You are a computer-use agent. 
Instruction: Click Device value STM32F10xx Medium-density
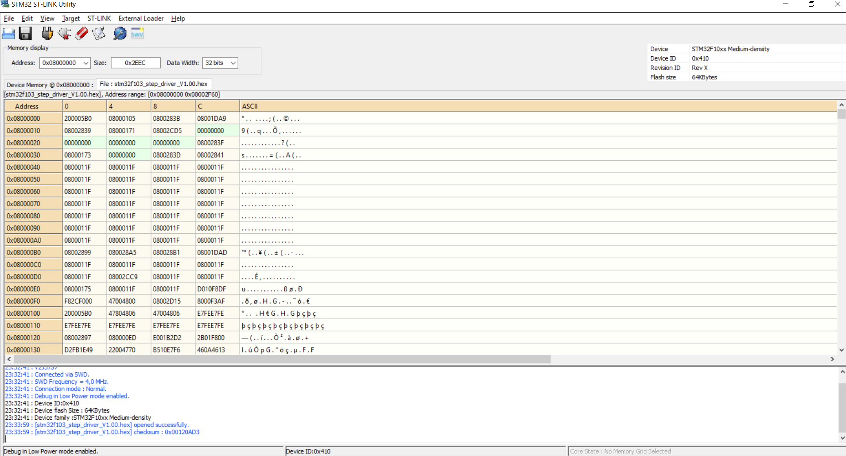pos(730,49)
